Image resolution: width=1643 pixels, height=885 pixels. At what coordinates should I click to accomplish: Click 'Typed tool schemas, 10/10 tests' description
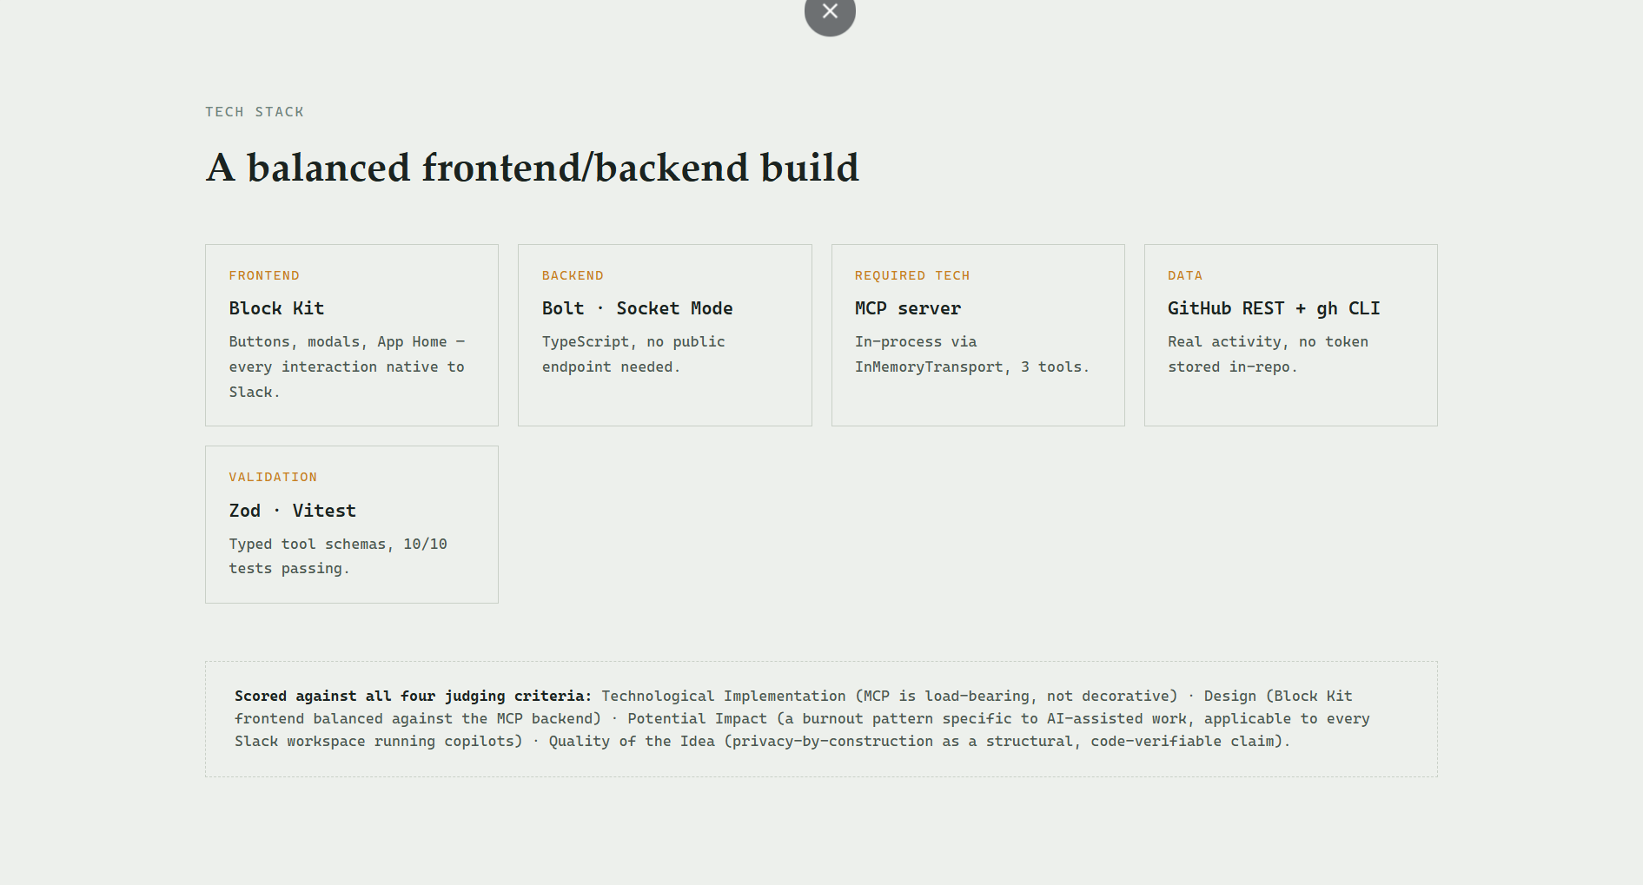click(x=338, y=556)
